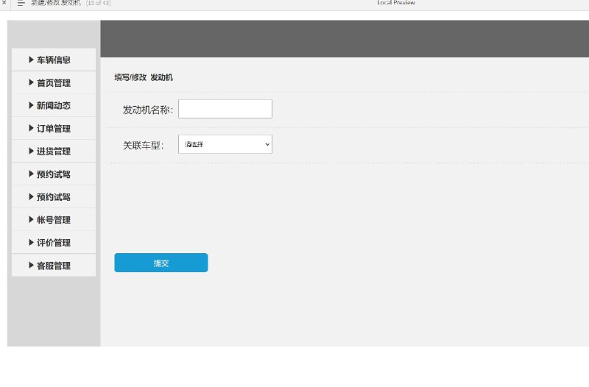Expand the triangle arrow beside 客服管理
Image resolution: width=589 pixels, height=387 pixels.
pos(31,265)
